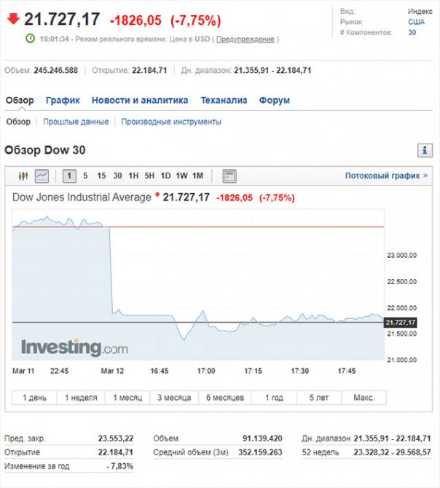Image resolution: width=440 pixels, height=488 pixels.
Task: Open the График tab
Action: (x=63, y=101)
